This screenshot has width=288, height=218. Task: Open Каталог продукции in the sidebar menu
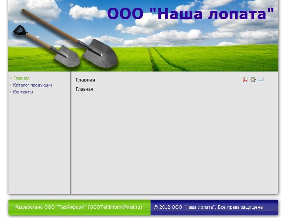(x=32, y=85)
